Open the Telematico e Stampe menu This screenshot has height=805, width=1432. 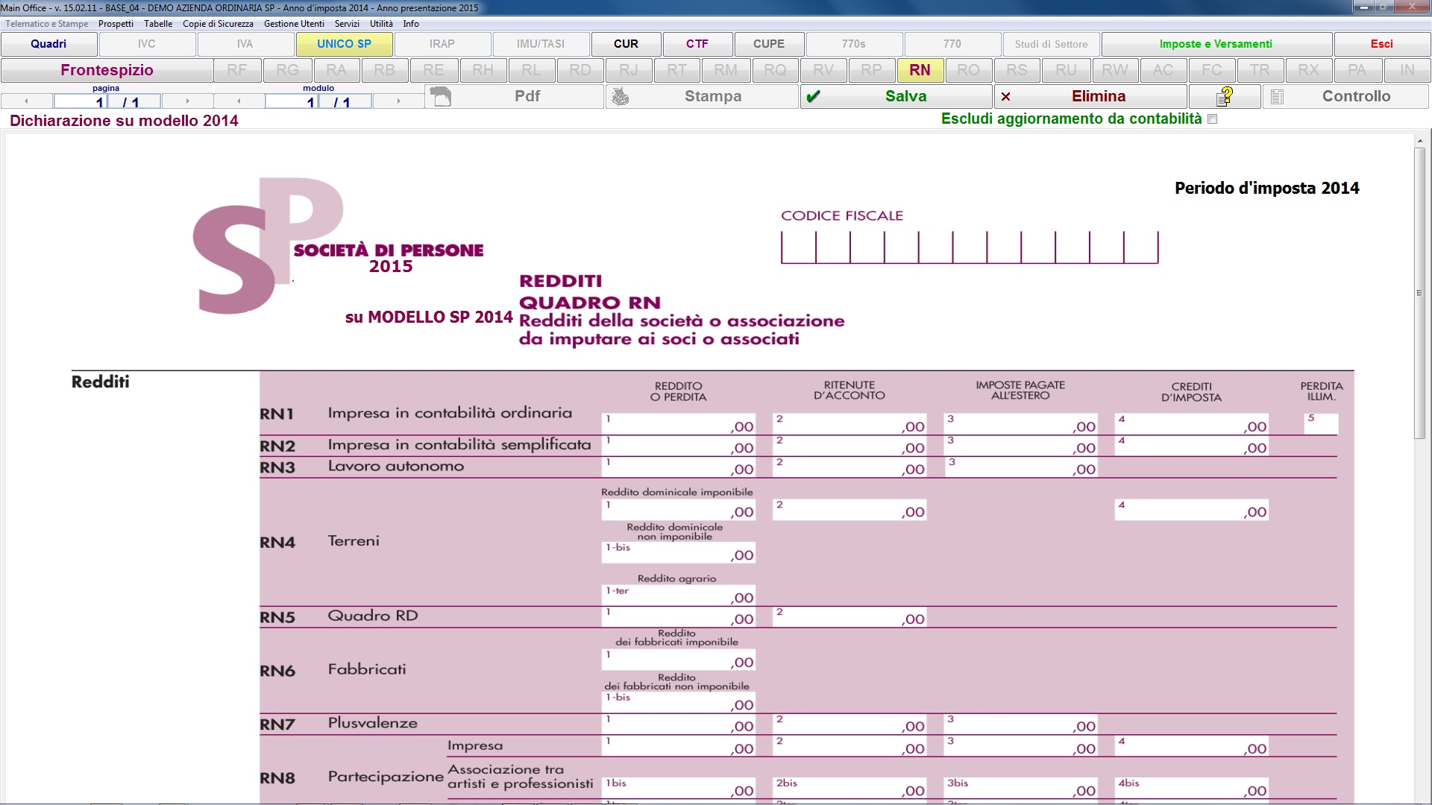(47, 24)
